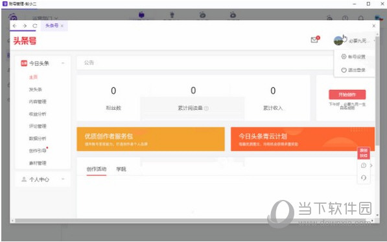Open 发头条 in the sidebar
This screenshot has width=387, height=242.
(36, 89)
